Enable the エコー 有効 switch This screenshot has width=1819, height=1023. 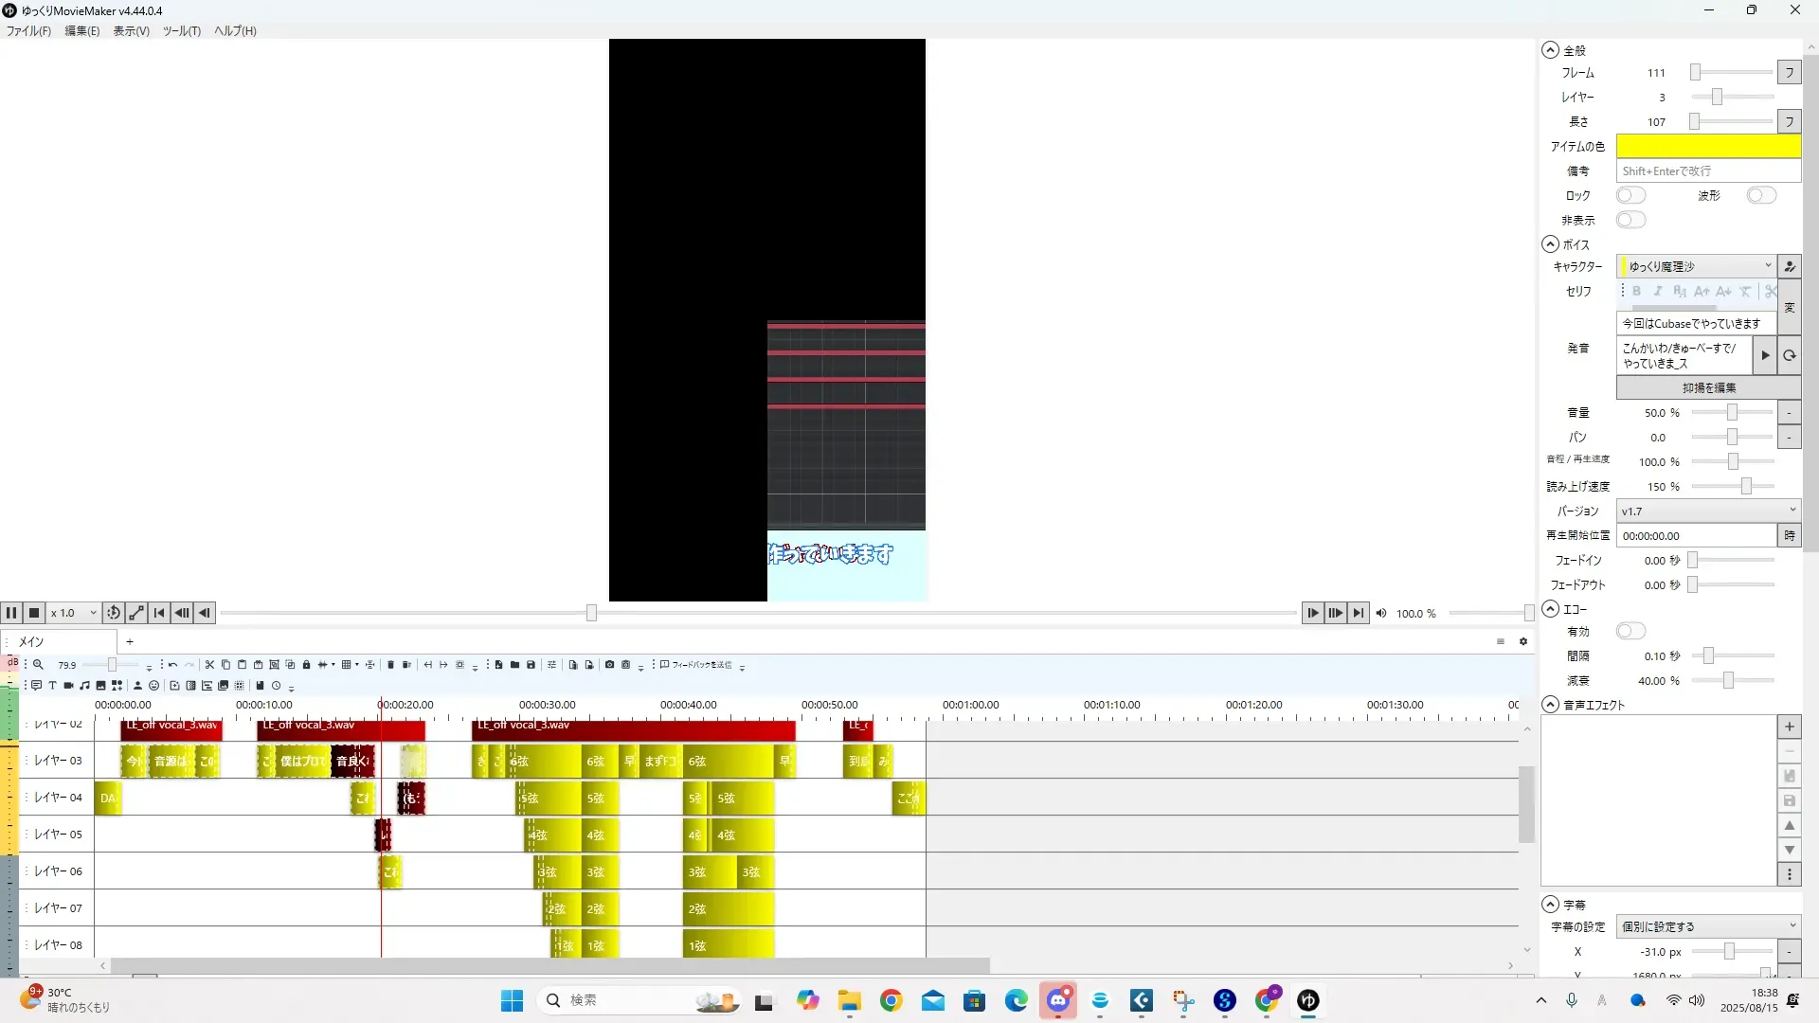click(x=1630, y=631)
